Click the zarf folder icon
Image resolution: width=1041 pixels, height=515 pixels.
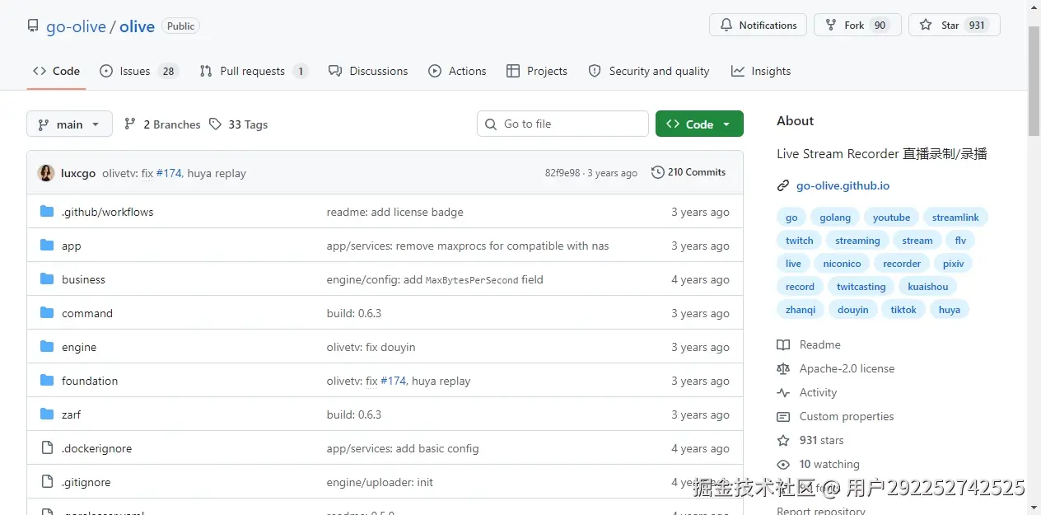tap(47, 414)
